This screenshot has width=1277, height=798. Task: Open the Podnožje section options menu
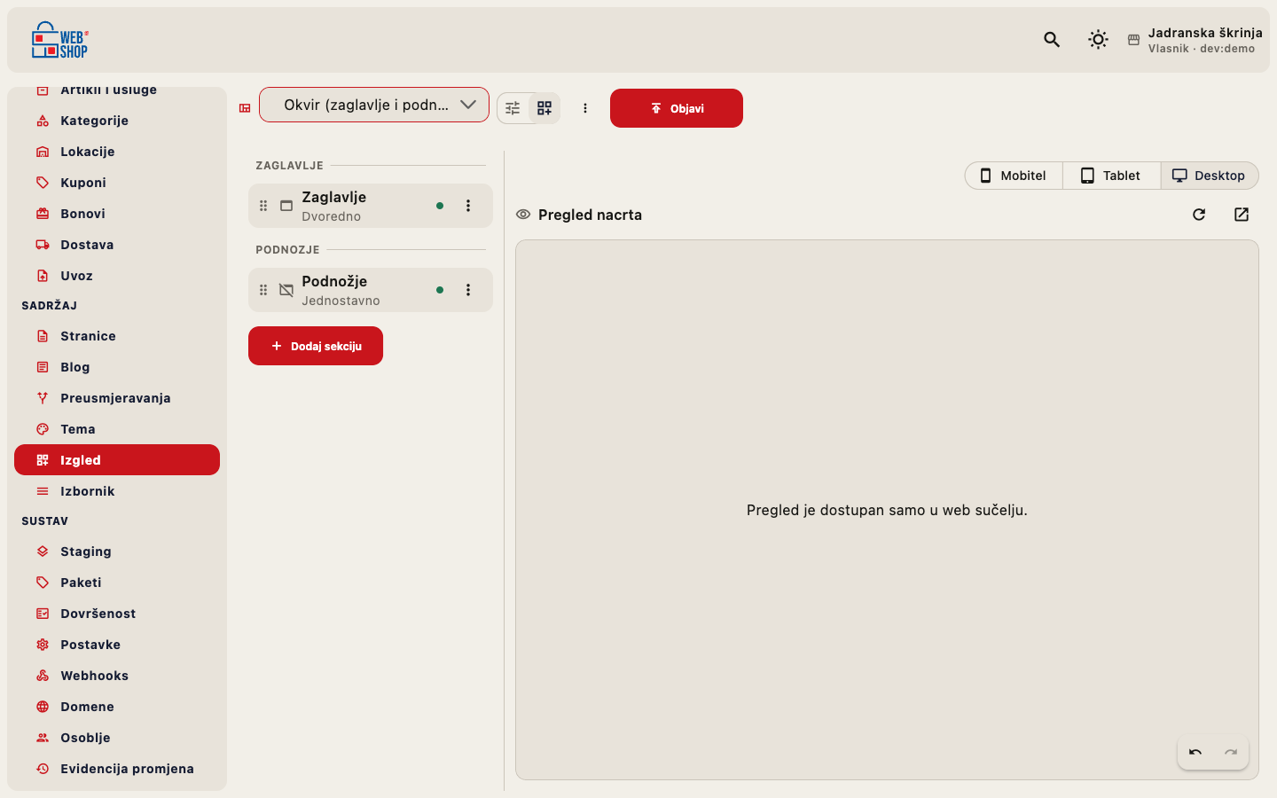tap(468, 290)
